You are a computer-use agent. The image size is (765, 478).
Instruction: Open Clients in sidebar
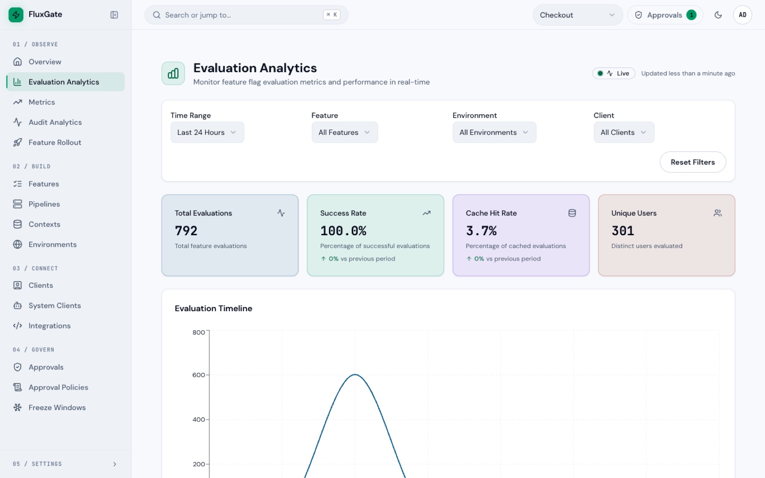(x=66, y=285)
